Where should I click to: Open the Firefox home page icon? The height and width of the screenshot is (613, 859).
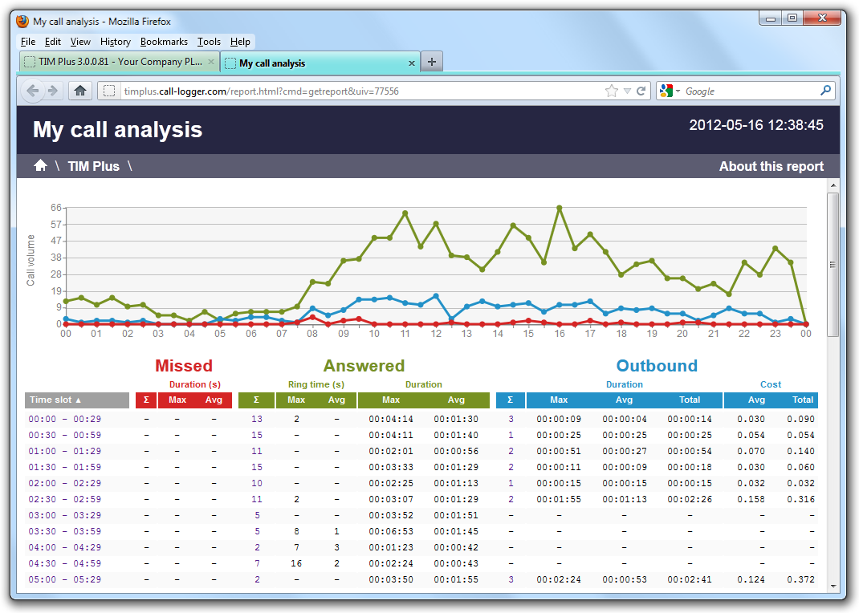pyautogui.click(x=80, y=91)
